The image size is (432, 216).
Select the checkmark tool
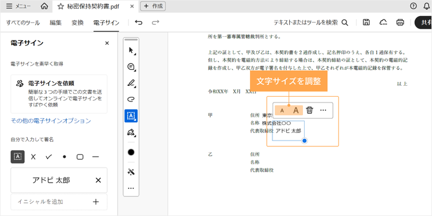tap(49, 157)
